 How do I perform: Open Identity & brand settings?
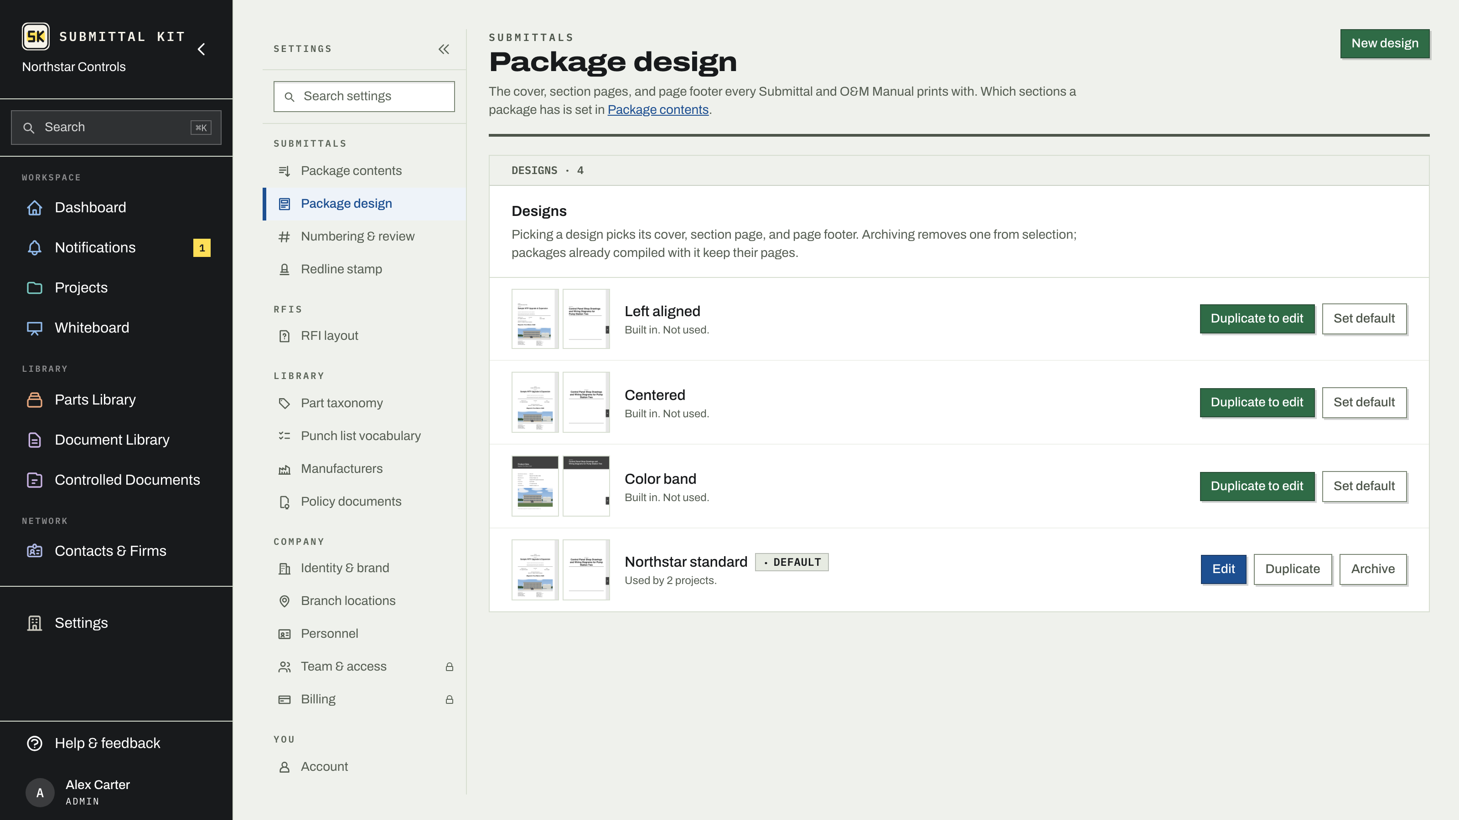[x=364, y=568]
